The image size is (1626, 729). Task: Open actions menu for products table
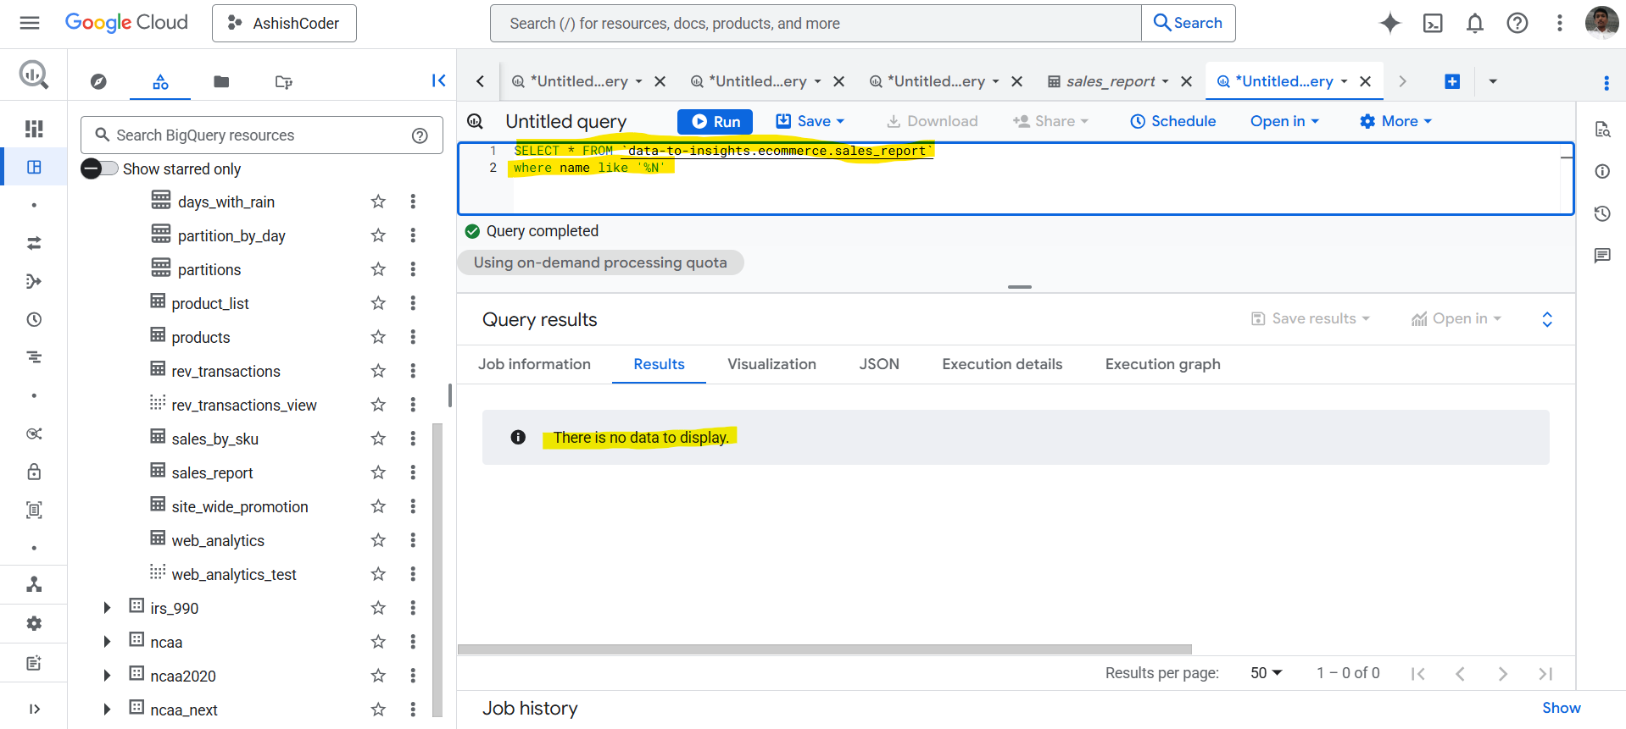[x=413, y=337]
